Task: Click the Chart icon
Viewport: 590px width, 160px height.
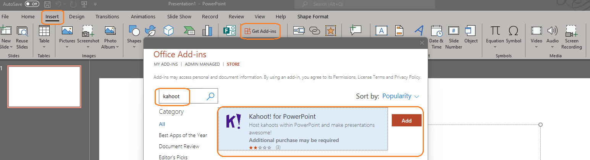Action: [207, 31]
